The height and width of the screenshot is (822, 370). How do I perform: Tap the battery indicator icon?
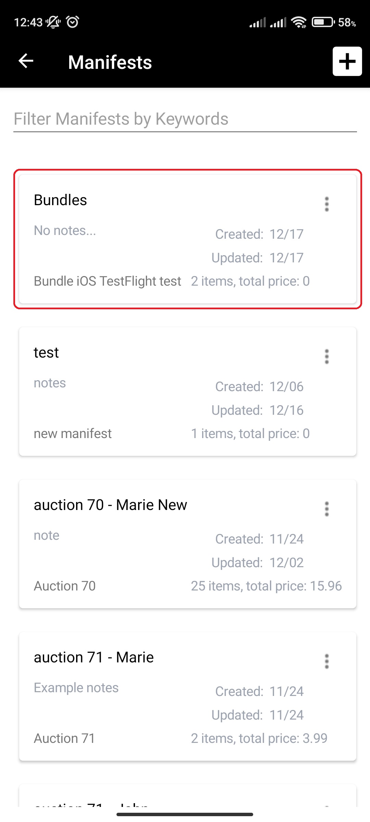point(323,22)
